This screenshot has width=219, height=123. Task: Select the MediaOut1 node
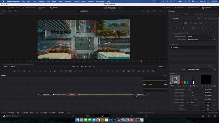(141, 94)
